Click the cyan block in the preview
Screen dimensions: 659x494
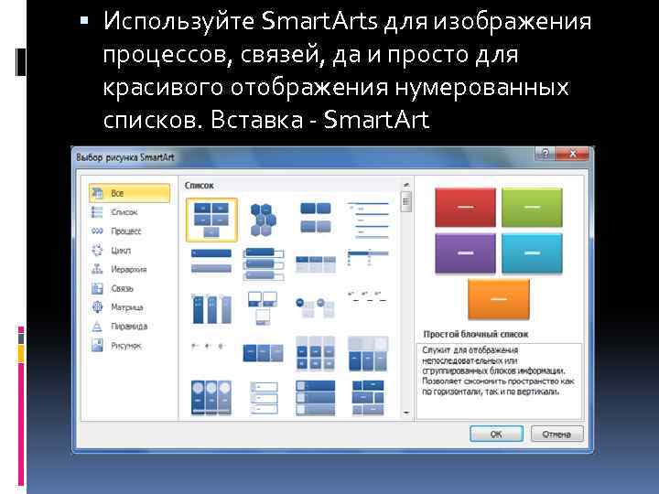pyautogui.click(x=532, y=253)
